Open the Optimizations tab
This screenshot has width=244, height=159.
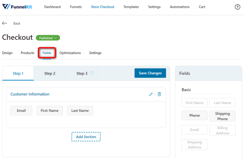70,53
